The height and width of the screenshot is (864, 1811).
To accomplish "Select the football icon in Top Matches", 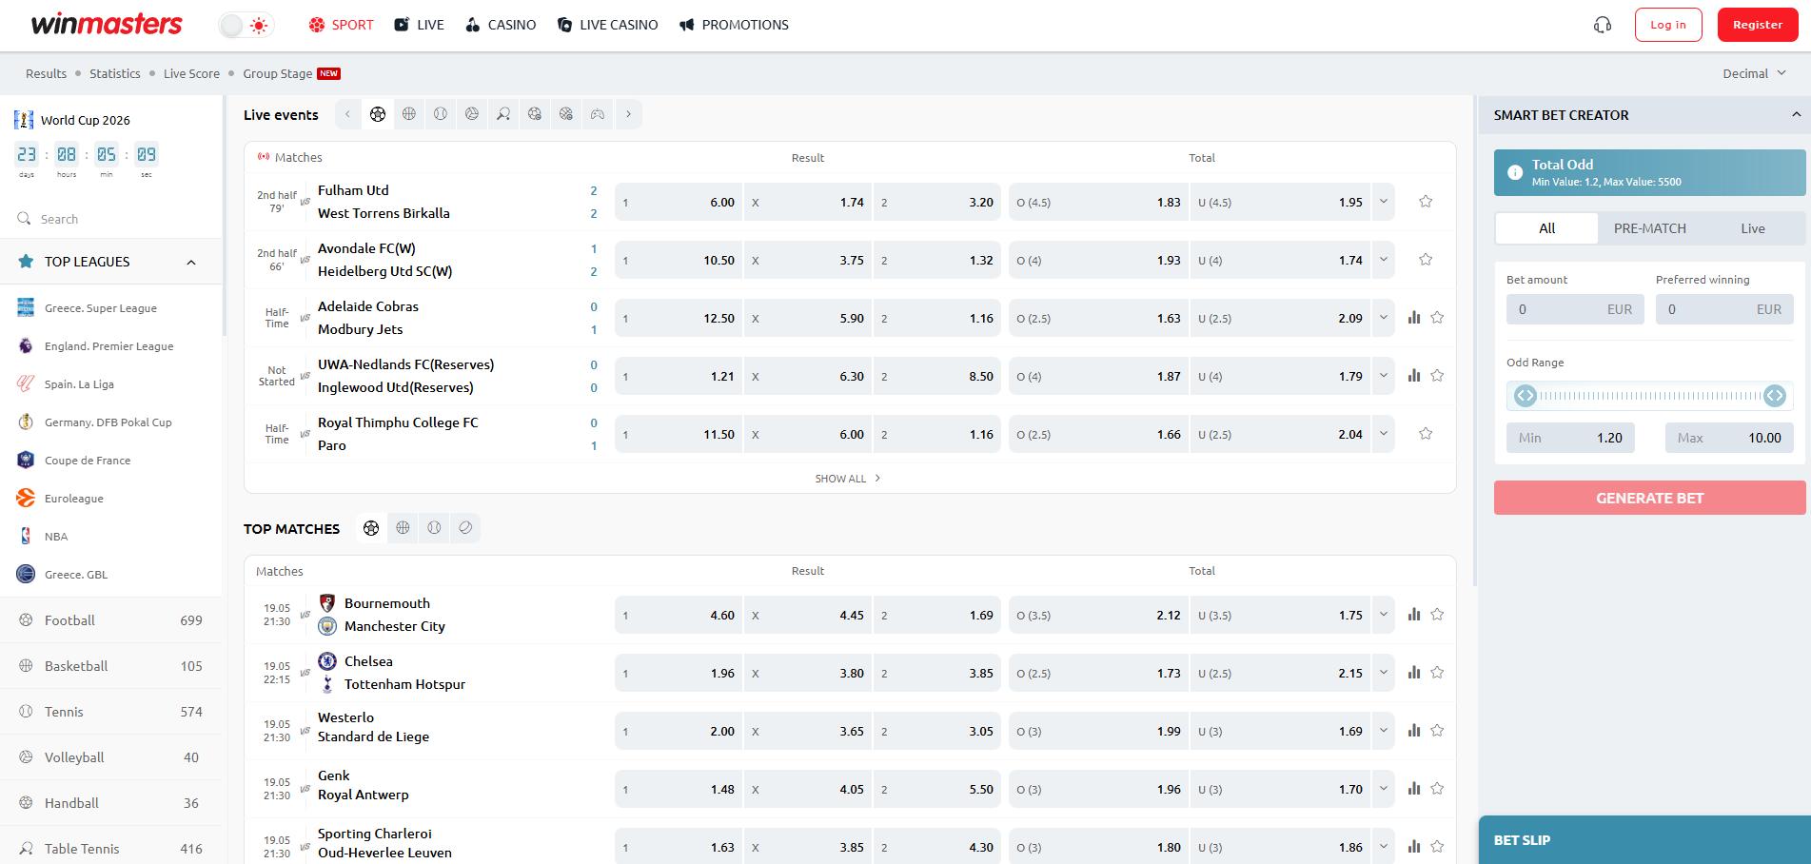I will click(371, 528).
